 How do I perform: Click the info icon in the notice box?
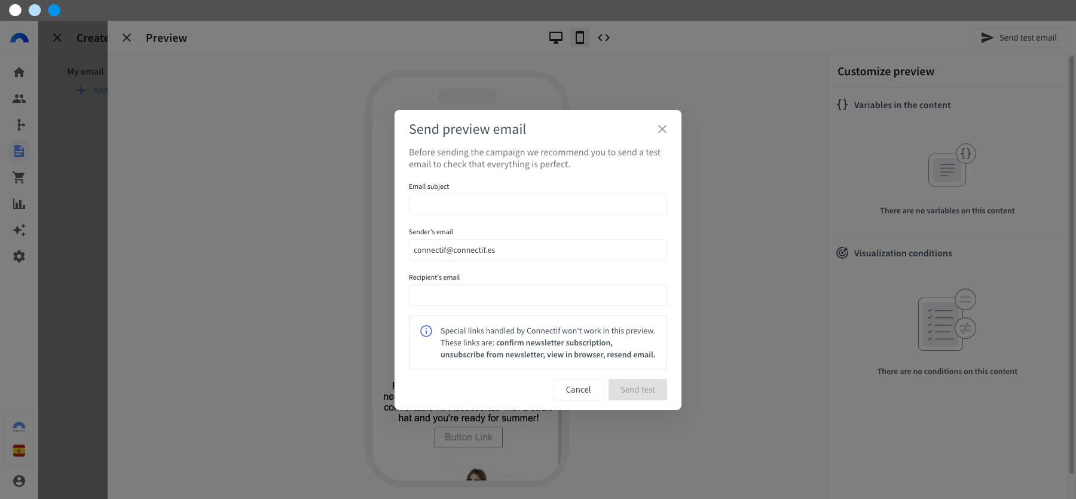(x=426, y=331)
